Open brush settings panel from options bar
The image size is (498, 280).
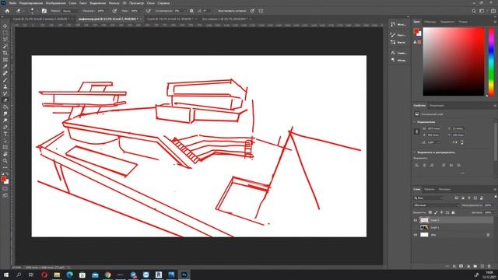(44, 11)
